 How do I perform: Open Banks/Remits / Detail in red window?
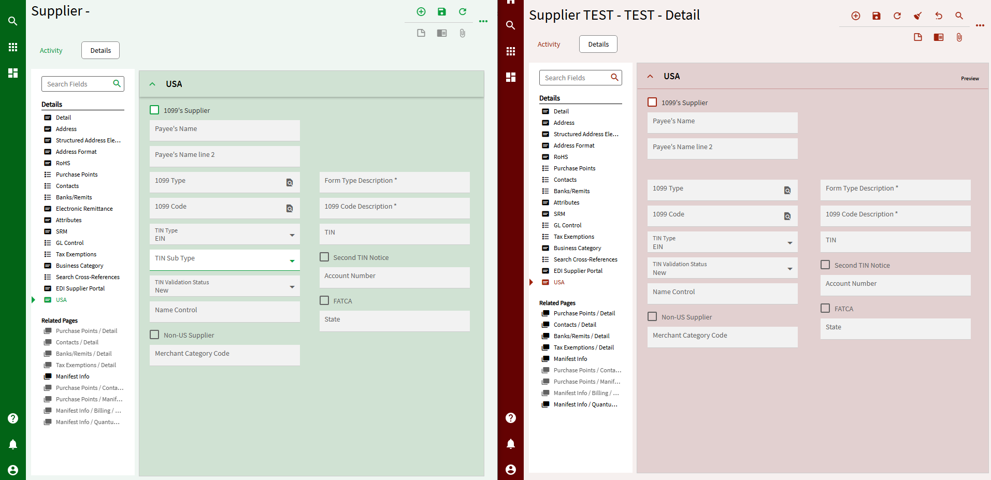(x=581, y=336)
